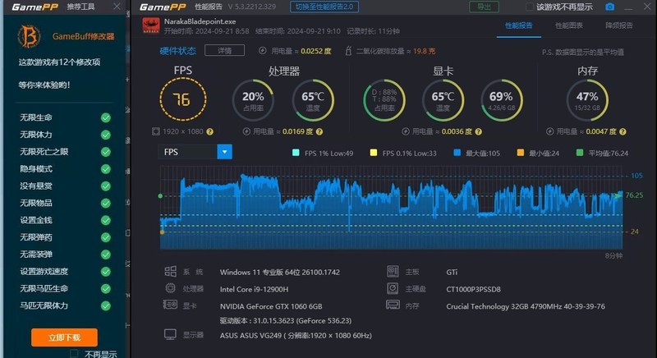Click the motherboard icon in system info
657x358 pixels.
tap(393, 271)
